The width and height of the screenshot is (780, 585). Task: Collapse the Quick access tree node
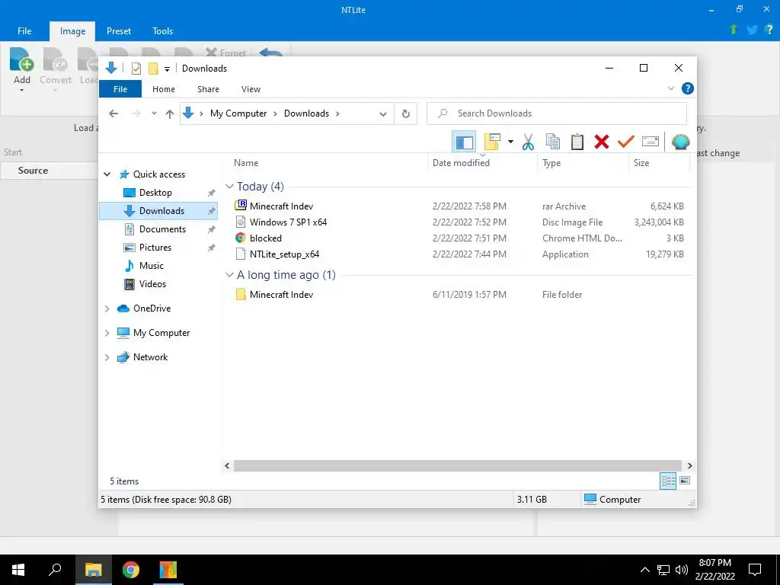(107, 174)
